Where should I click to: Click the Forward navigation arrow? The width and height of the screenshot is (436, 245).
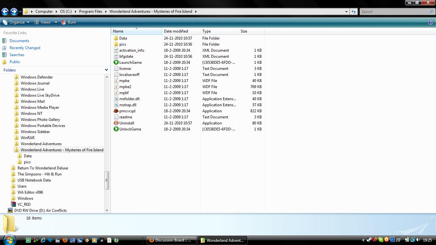point(14,12)
